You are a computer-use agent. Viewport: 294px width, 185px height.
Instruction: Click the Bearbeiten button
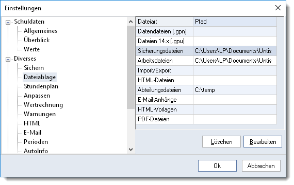(x=263, y=142)
